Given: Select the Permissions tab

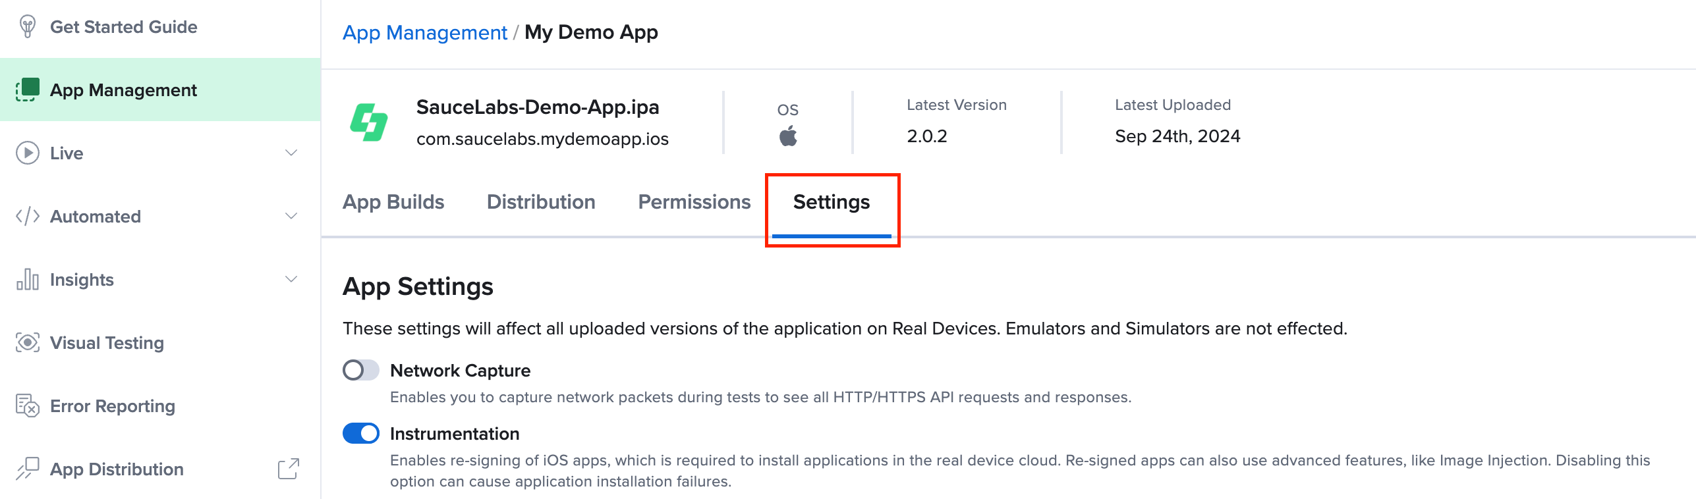Looking at the screenshot, I should pos(694,202).
